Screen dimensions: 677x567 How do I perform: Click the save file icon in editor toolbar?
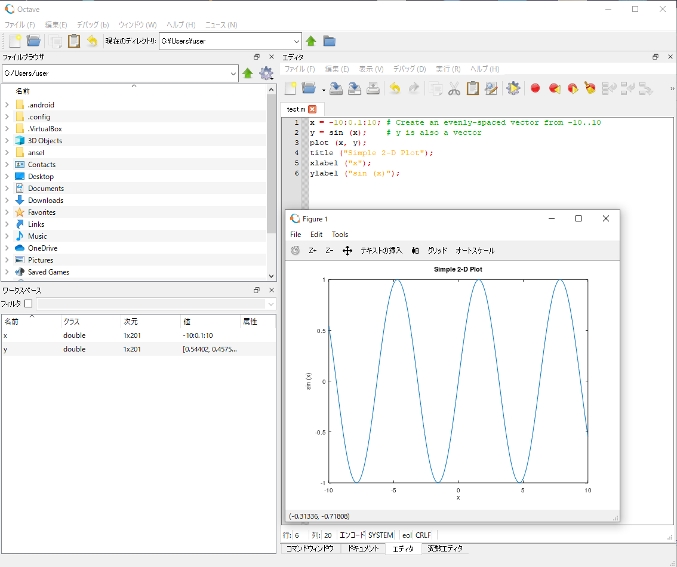(336, 88)
